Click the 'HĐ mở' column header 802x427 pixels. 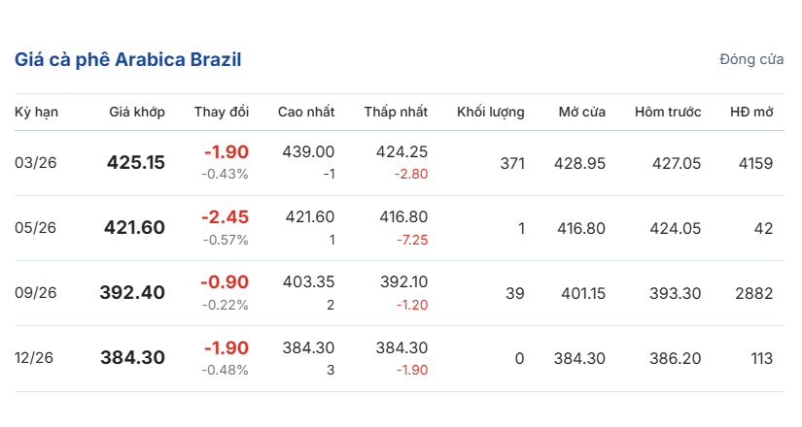coord(751,112)
